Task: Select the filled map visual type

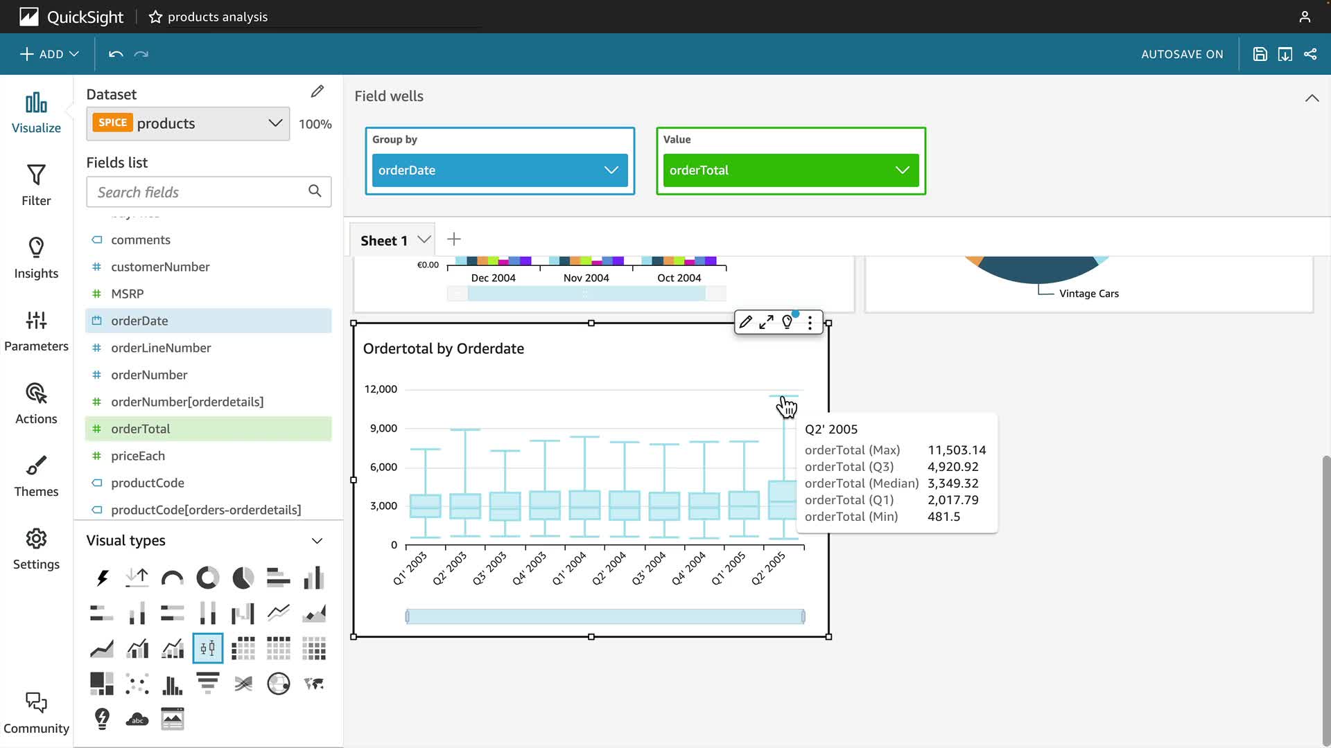Action: tap(314, 684)
